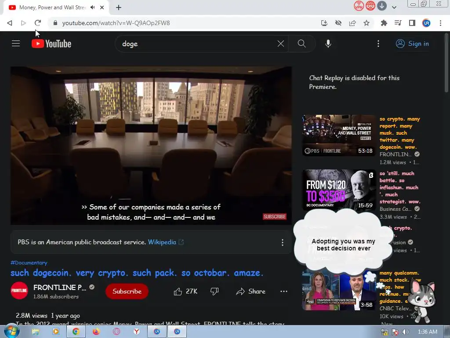Screen dimensions: 450x338
Task: Go back with the browser back arrow
Action: point(10,23)
